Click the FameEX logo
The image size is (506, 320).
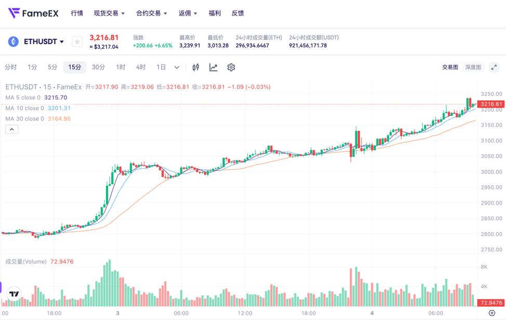[33, 13]
